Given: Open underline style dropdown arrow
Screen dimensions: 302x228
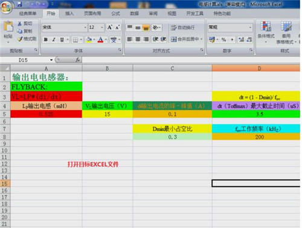Looking at the screenshot, I should tap(68, 40).
